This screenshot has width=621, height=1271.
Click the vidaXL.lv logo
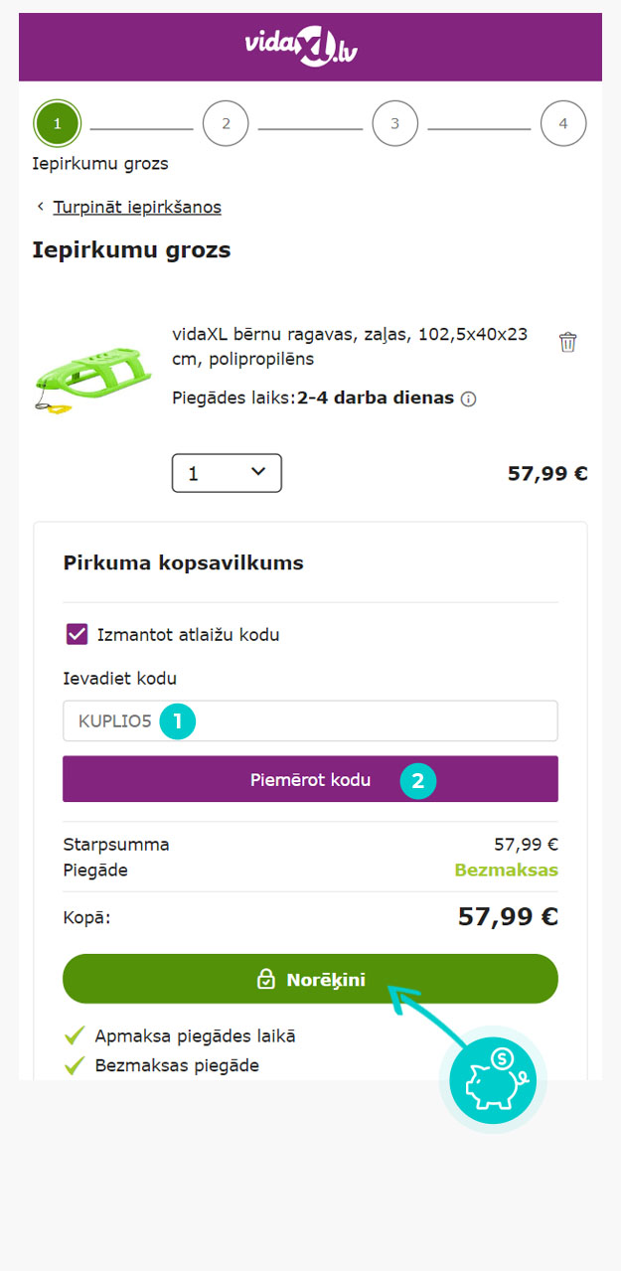pos(300,48)
